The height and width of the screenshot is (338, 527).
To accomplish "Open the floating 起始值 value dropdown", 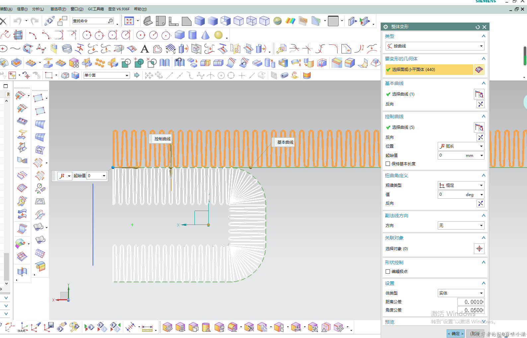I will tap(104, 176).
